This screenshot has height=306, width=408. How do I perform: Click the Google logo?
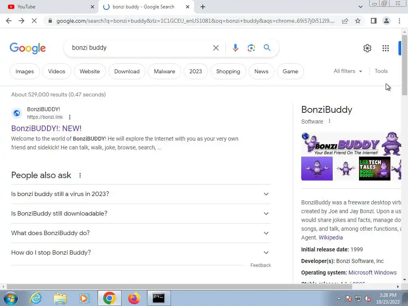pyautogui.click(x=27, y=48)
